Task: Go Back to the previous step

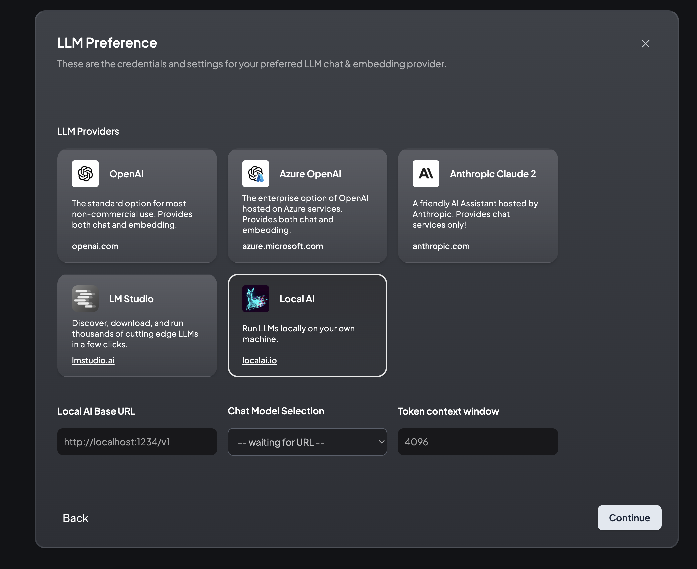Action: 76,518
